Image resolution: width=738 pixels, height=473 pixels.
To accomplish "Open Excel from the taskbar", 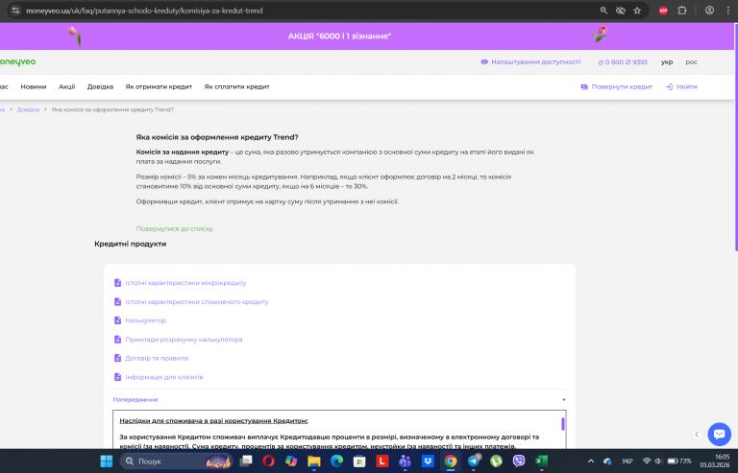I will [541, 461].
